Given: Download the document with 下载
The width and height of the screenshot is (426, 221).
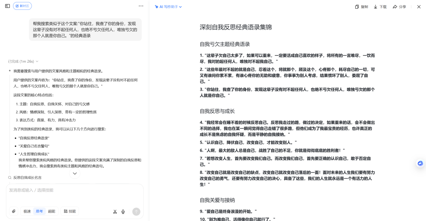Looking at the screenshot, I should [380, 7].
